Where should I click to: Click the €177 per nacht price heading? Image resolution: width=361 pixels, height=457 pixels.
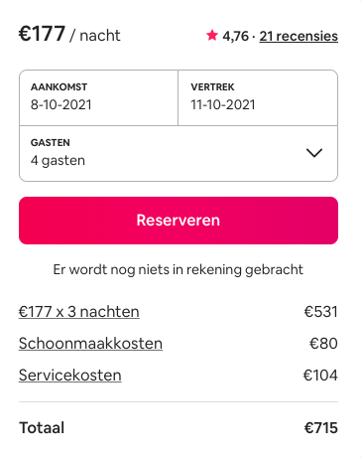pos(69,34)
